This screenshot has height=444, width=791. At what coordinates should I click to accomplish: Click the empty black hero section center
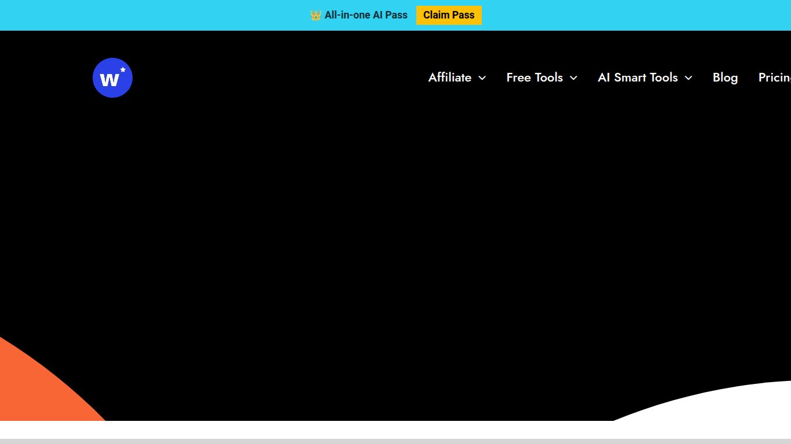[395, 231]
